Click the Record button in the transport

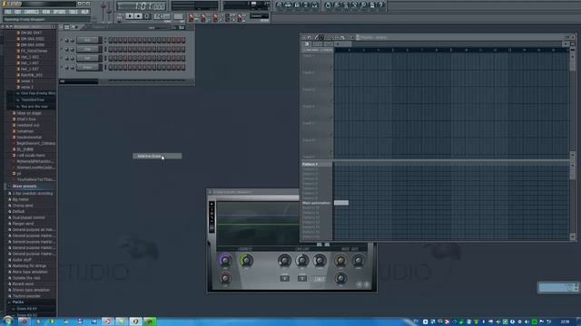click(147, 16)
